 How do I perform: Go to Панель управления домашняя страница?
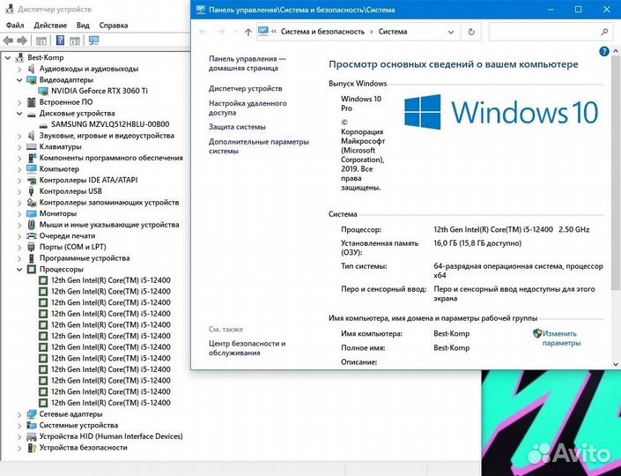click(248, 63)
